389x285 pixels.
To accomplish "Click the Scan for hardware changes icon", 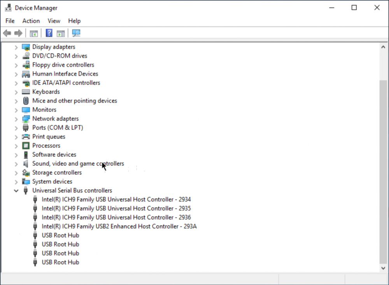I will point(76,33).
